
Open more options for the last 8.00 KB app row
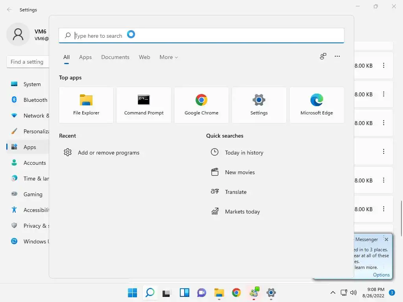[x=383, y=209]
